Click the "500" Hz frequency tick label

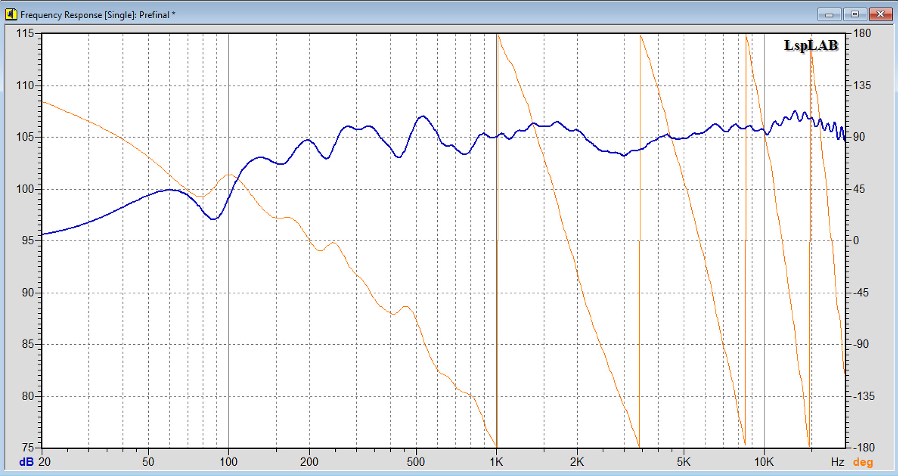click(x=416, y=462)
